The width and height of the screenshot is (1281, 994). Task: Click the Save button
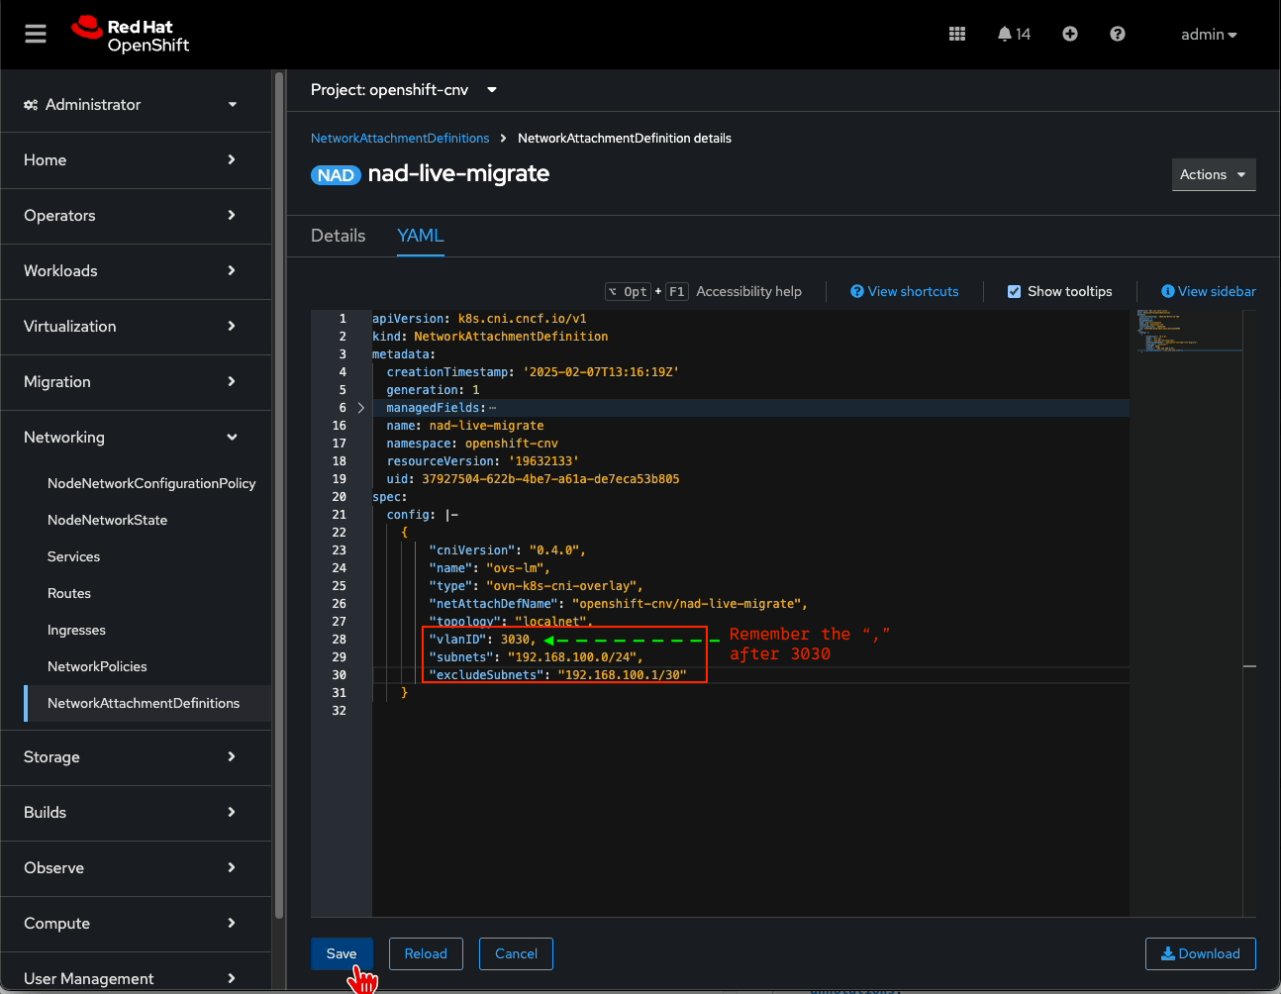point(342,953)
